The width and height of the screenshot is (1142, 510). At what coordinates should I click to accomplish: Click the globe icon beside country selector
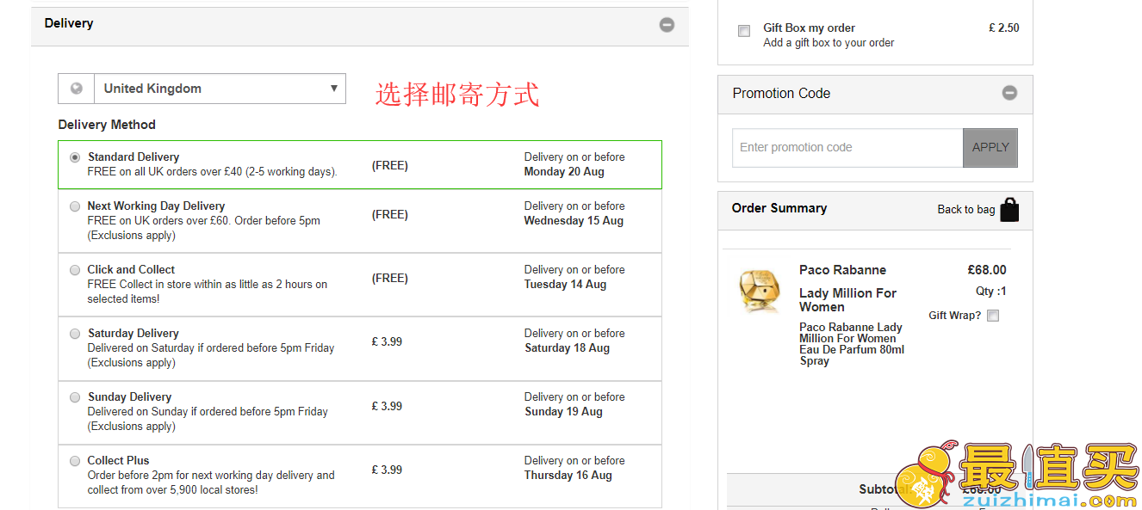77,89
